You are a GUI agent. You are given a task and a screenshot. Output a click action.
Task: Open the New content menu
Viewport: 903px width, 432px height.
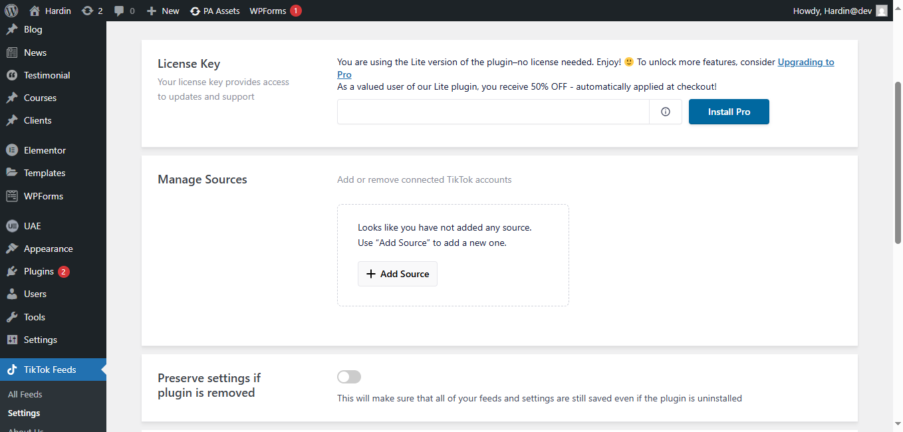163,11
